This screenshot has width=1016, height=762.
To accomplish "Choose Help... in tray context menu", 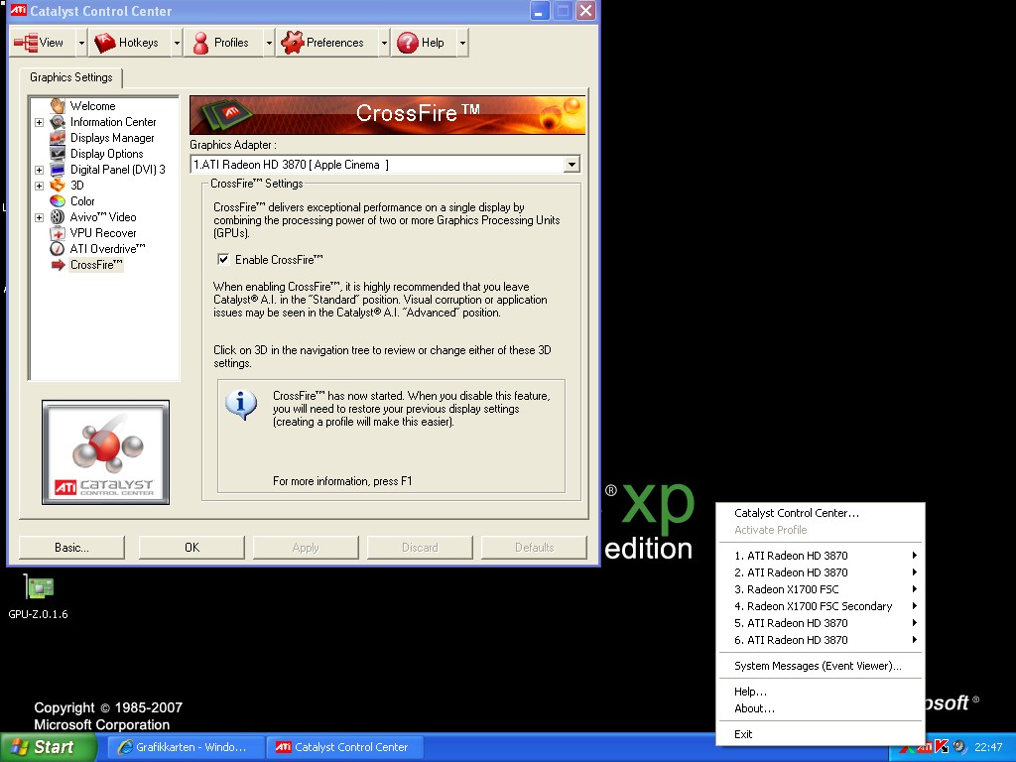I will click(820, 692).
